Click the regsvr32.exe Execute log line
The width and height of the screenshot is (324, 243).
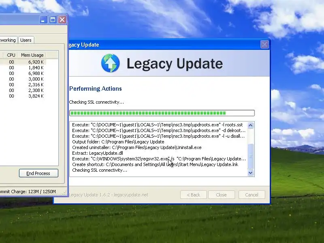(x=159, y=159)
